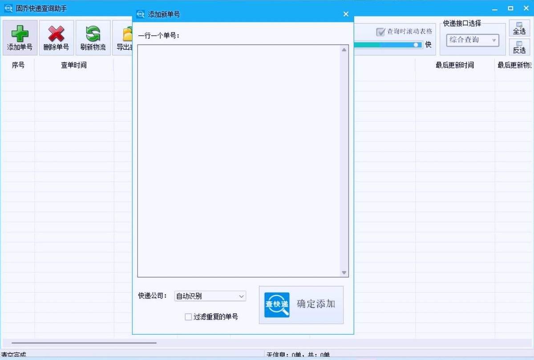Click the text area scroll down arrow
The image size is (534, 360).
click(x=344, y=273)
